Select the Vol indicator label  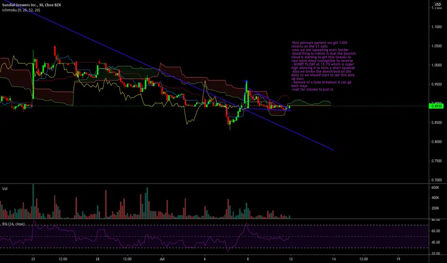click(5, 189)
